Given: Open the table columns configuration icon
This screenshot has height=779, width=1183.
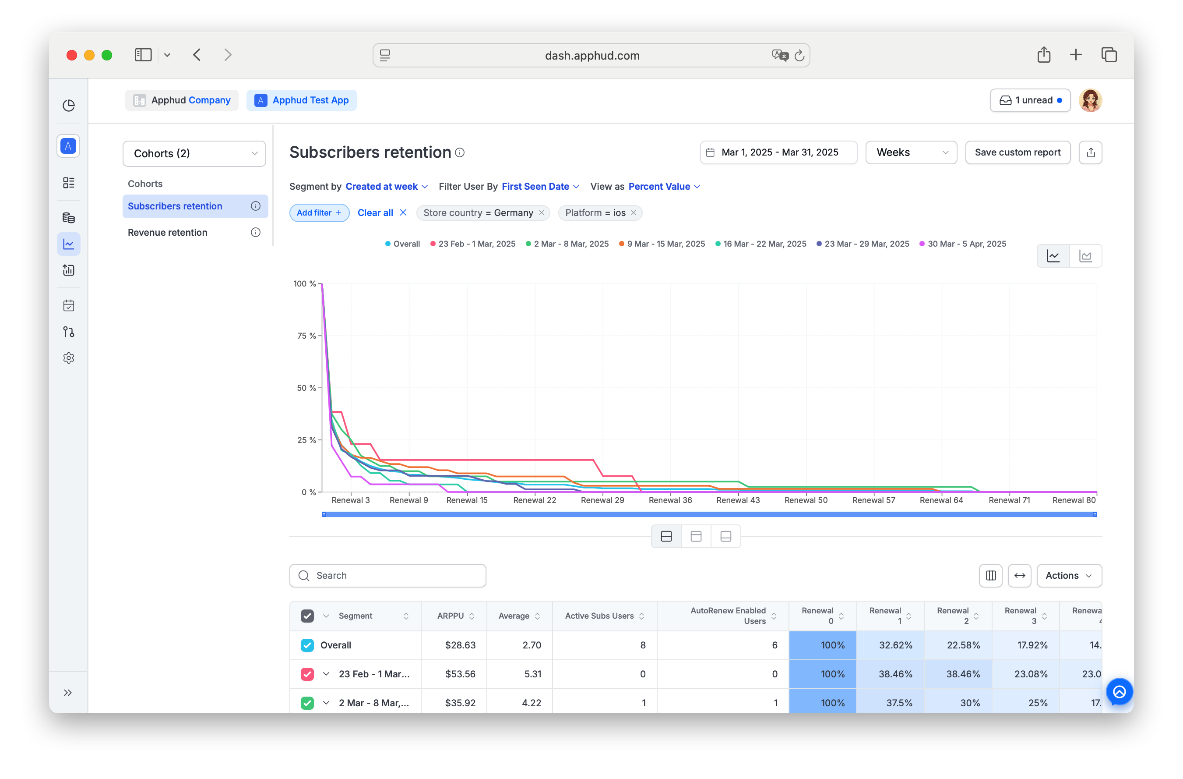Looking at the screenshot, I should coord(991,576).
